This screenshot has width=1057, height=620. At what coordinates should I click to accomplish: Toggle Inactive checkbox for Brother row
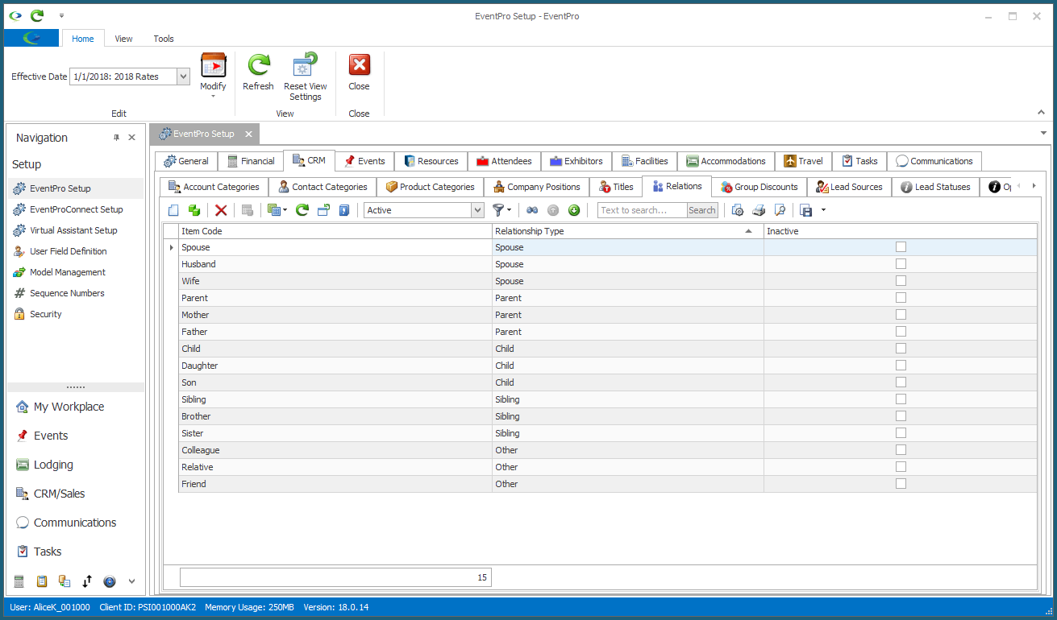click(x=901, y=416)
